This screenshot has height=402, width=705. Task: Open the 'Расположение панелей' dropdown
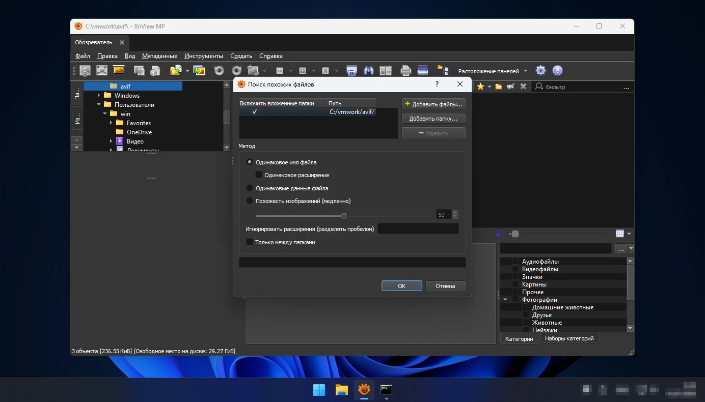click(x=493, y=71)
